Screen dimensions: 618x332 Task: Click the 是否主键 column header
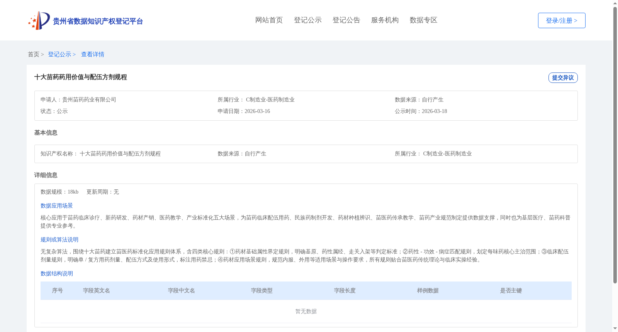point(511,291)
